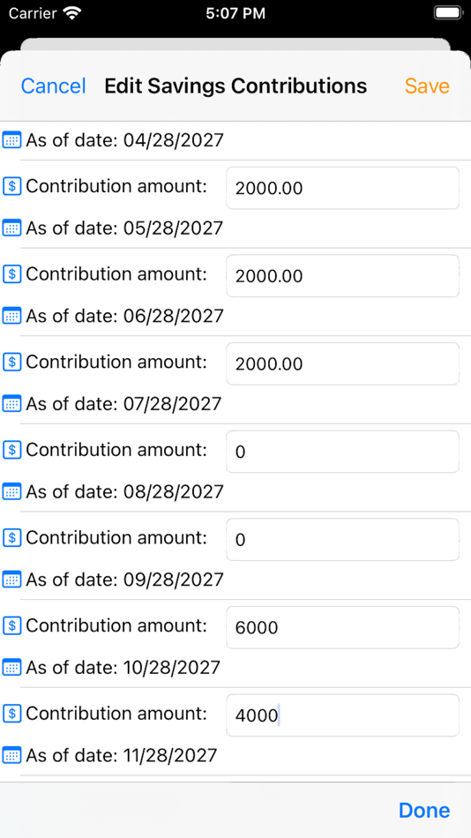The height and width of the screenshot is (838, 471).
Task: Tap calendar icon beside 06/28/2027 date
Action: click(x=11, y=316)
